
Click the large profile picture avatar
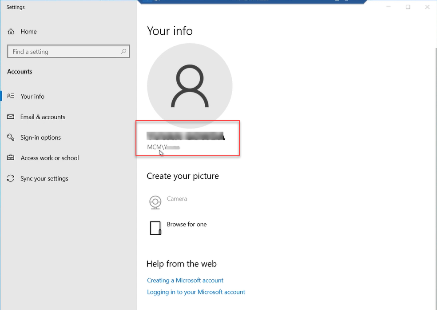point(190,85)
